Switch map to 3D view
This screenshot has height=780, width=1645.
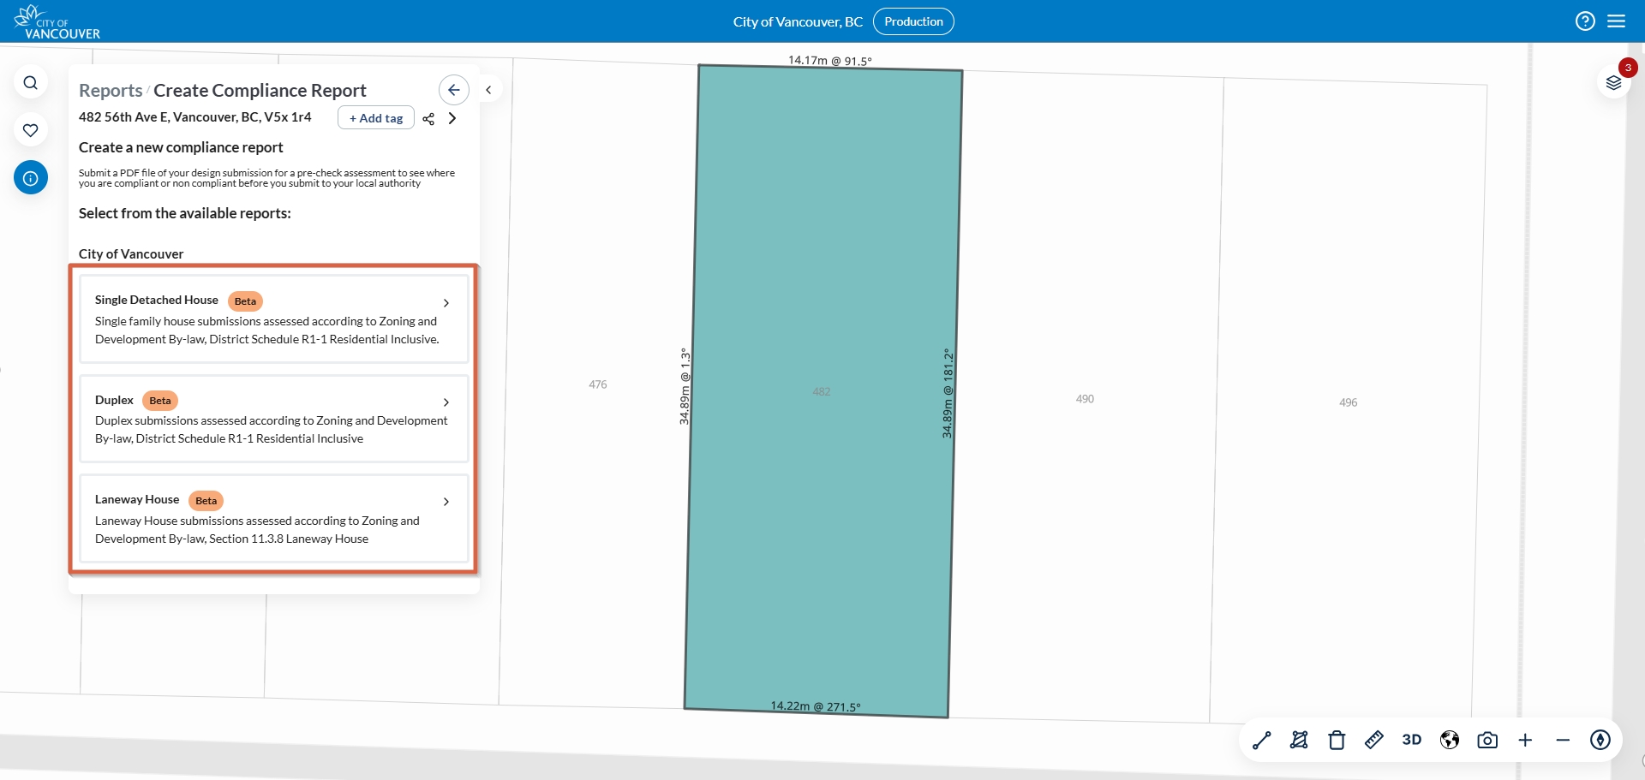tap(1412, 740)
